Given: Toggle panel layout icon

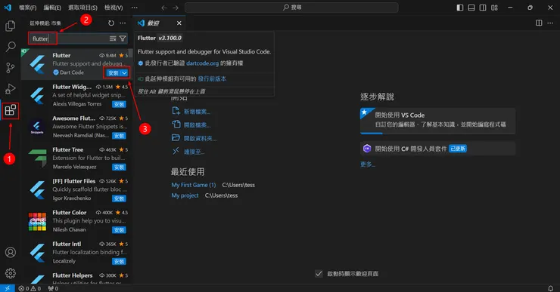Looking at the screenshot, I should (471, 8).
